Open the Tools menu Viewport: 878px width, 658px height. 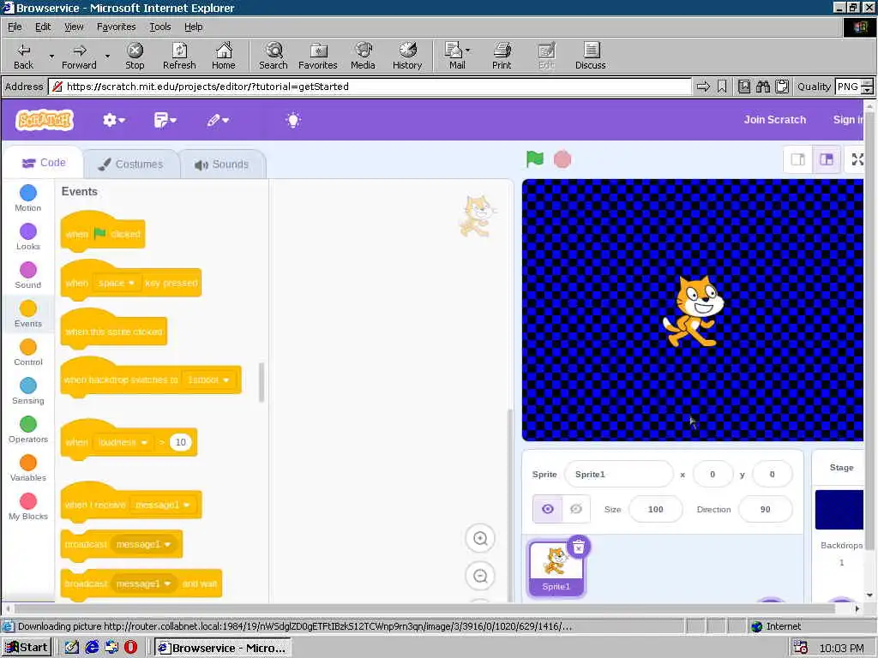tap(160, 27)
